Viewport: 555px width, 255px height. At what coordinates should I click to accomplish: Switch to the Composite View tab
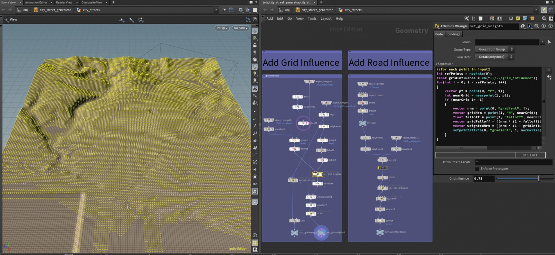92,2
